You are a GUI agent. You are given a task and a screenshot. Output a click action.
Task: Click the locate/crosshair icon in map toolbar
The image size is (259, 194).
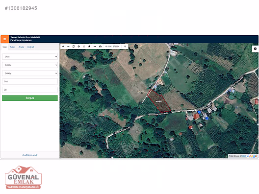[79, 47]
